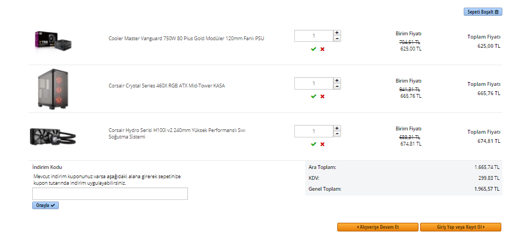Click Alışverişe Devam Et button

coord(378,227)
